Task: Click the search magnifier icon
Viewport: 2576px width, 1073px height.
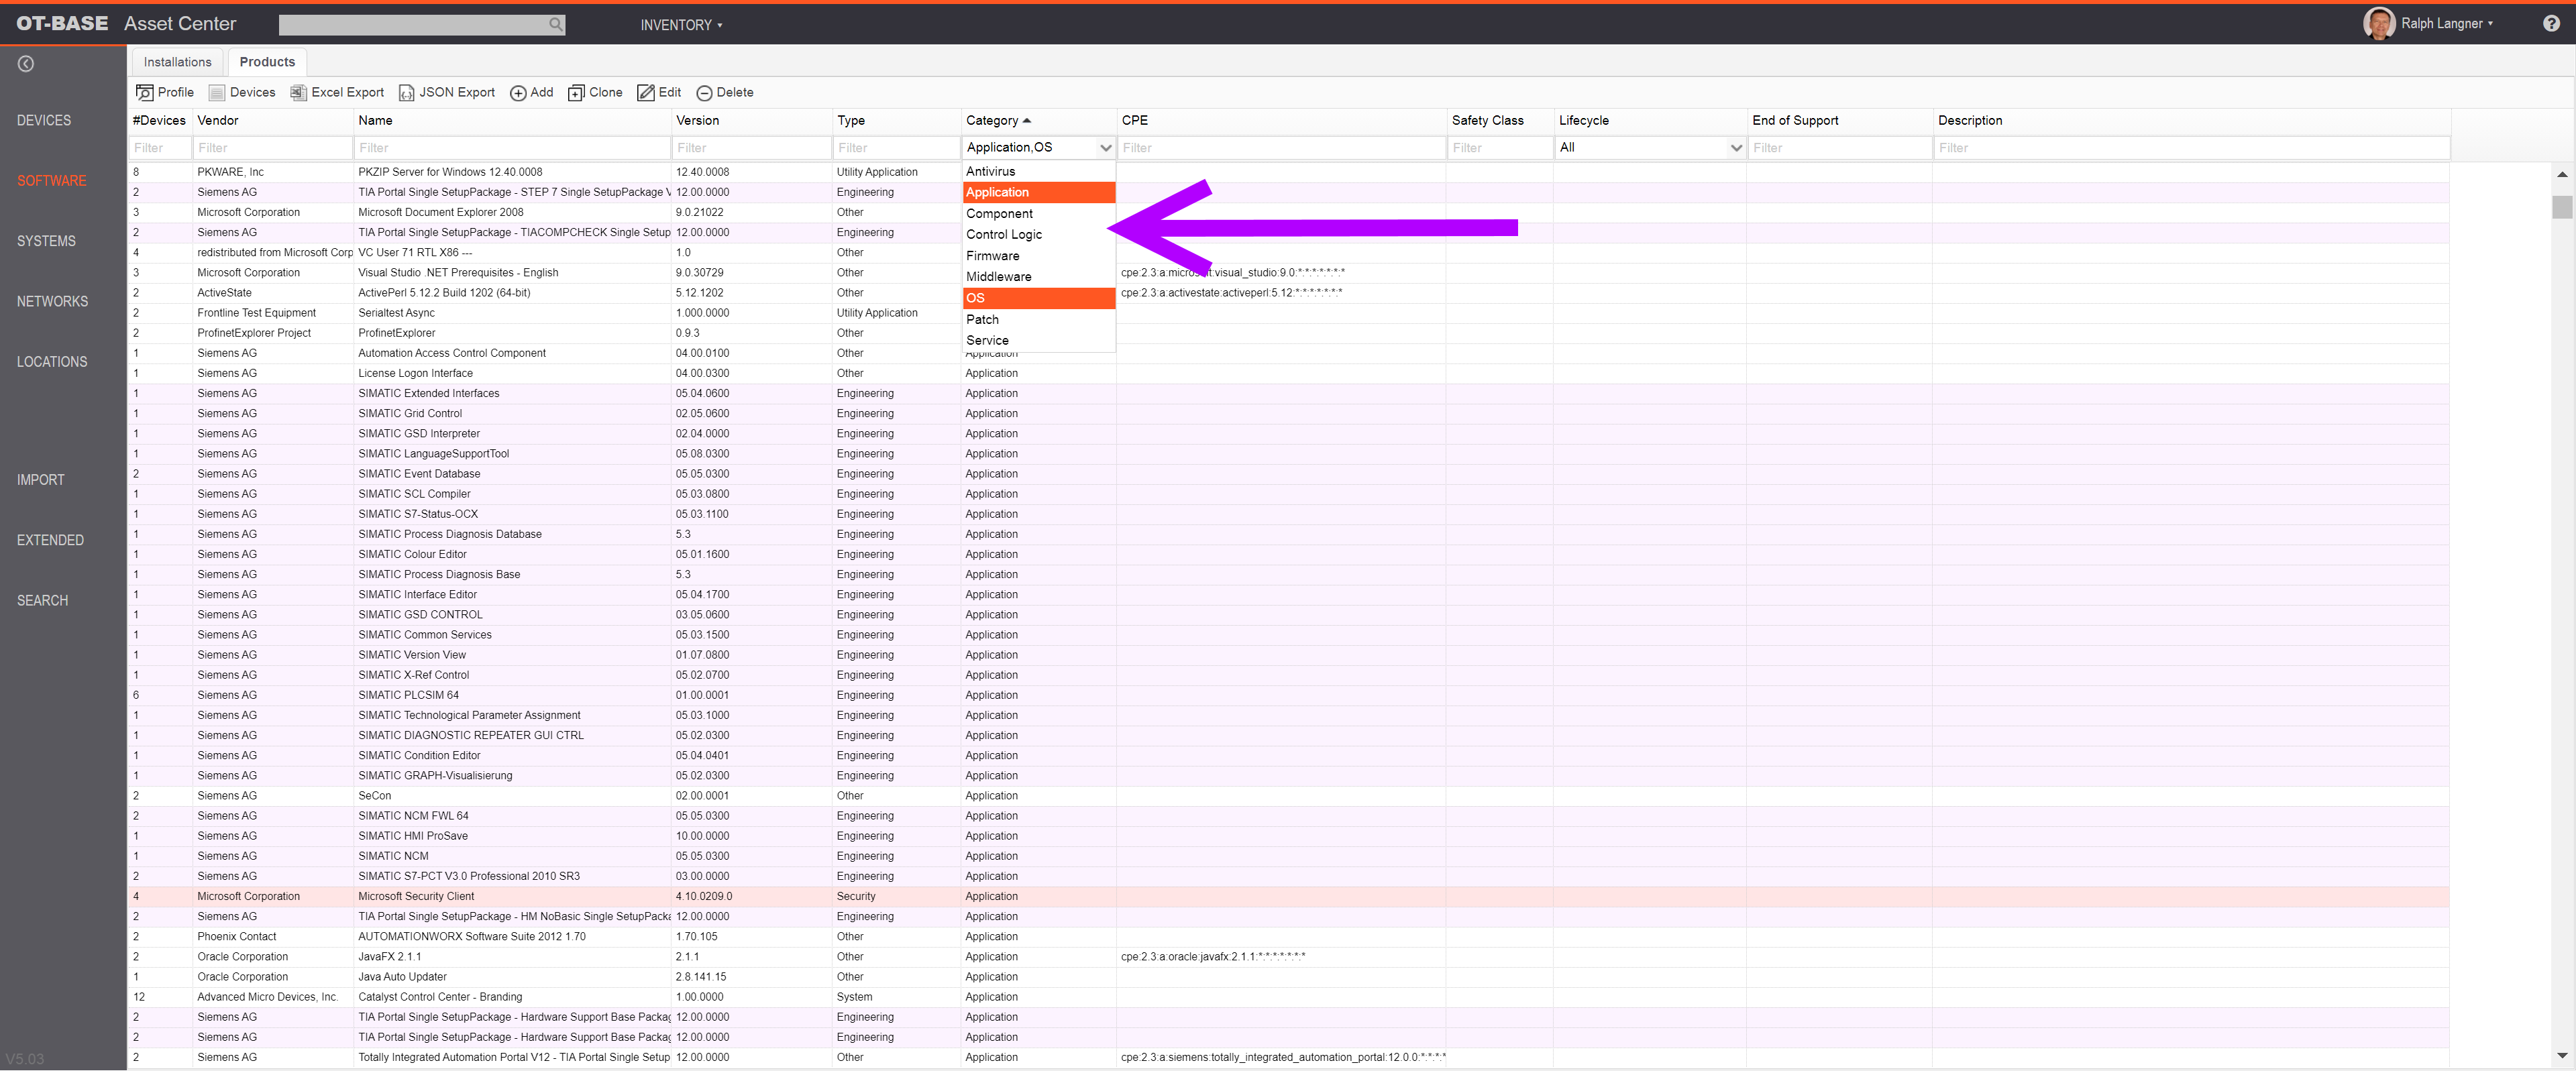Action: [x=555, y=24]
